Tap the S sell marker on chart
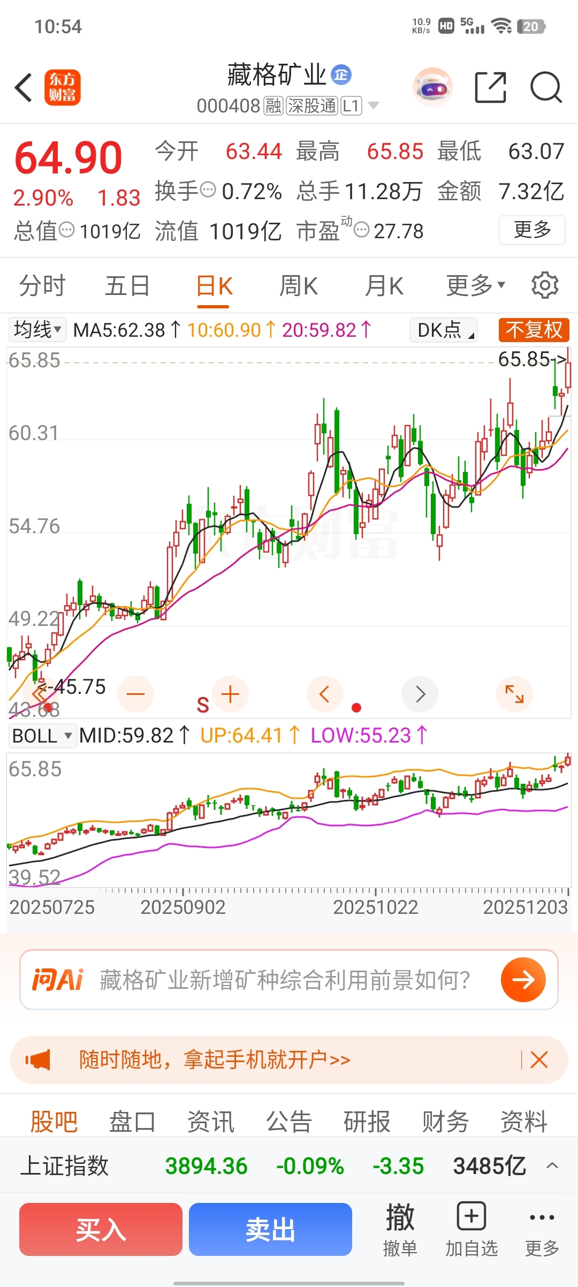Screen dimensions: 578x1287 pos(203,705)
